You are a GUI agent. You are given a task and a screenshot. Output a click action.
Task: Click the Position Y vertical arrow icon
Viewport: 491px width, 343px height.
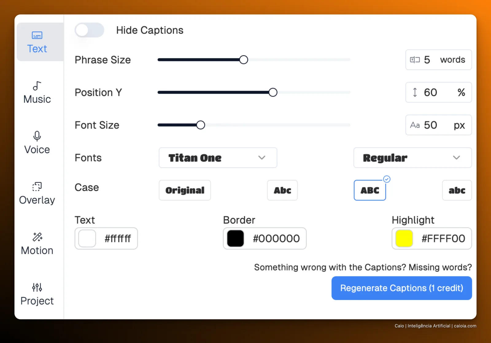[x=415, y=92]
